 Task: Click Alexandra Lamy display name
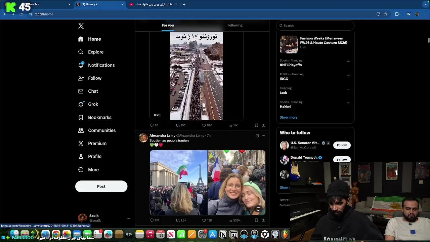162,135
